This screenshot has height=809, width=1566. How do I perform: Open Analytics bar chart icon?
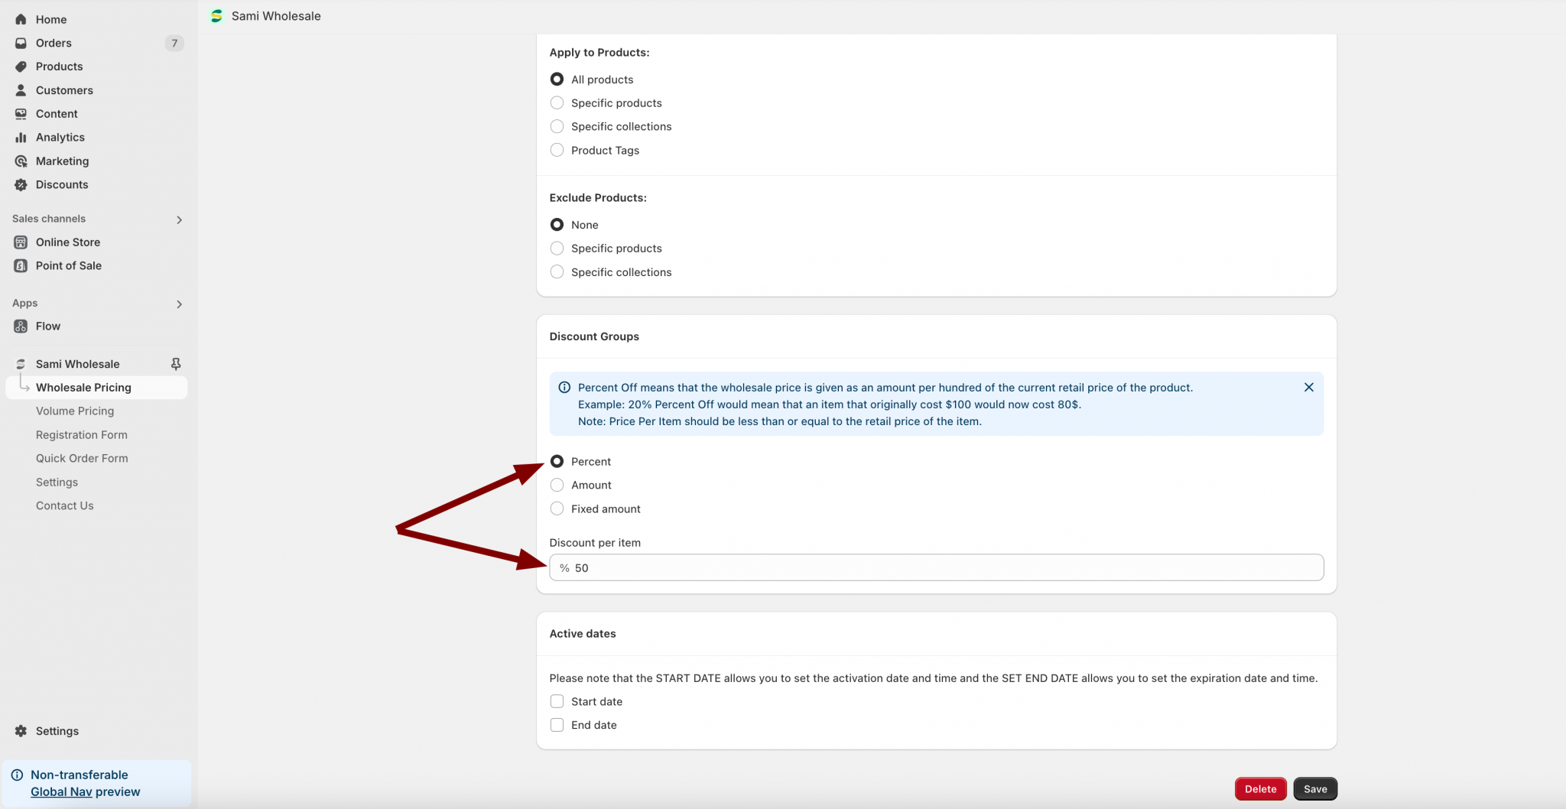tap(21, 138)
